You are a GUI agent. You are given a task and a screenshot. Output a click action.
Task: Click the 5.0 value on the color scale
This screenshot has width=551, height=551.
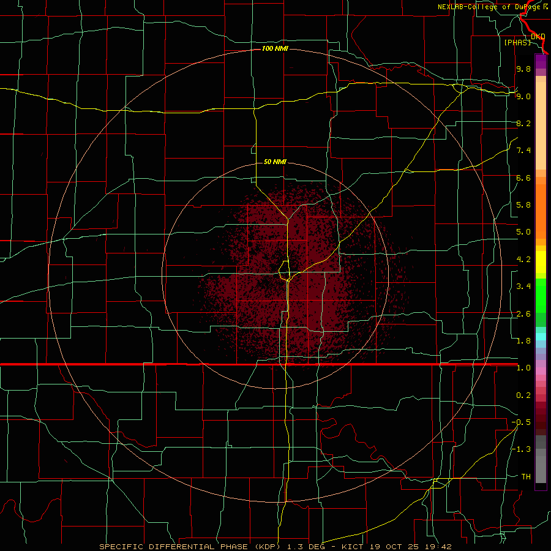(x=523, y=232)
